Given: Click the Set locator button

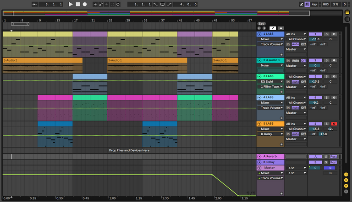Looking at the screenshot, I should coord(261,23).
